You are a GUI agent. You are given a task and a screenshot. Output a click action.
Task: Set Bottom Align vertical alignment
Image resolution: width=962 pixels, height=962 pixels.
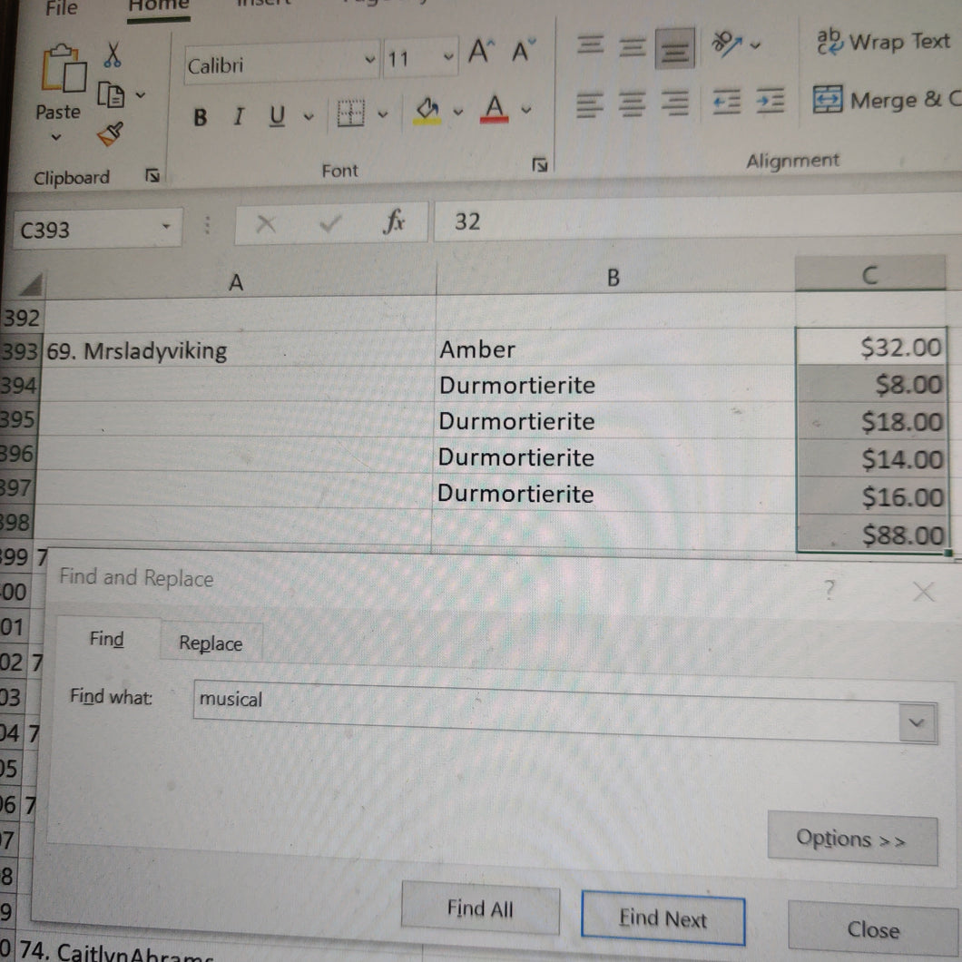(675, 47)
